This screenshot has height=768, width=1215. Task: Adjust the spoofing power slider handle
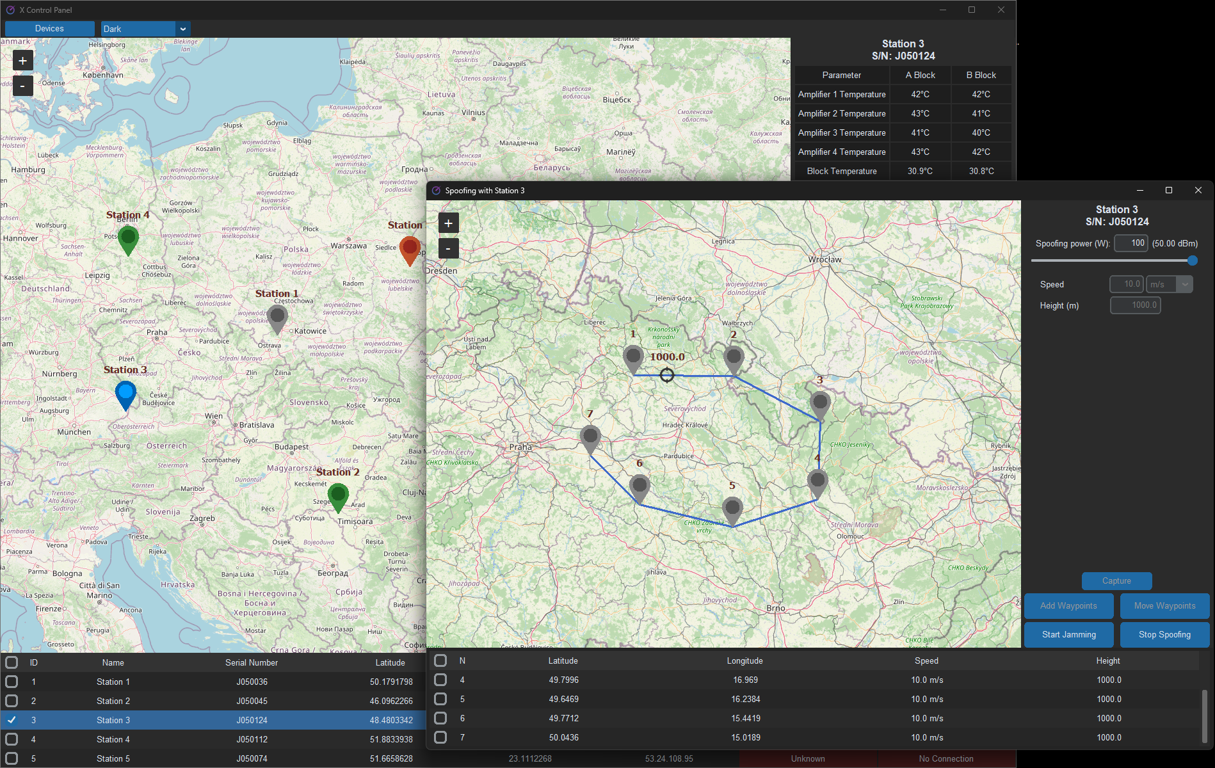pyautogui.click(x=1192, y=260)
